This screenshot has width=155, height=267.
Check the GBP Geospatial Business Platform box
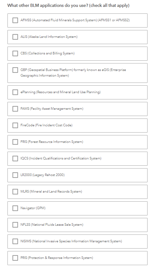15,70
